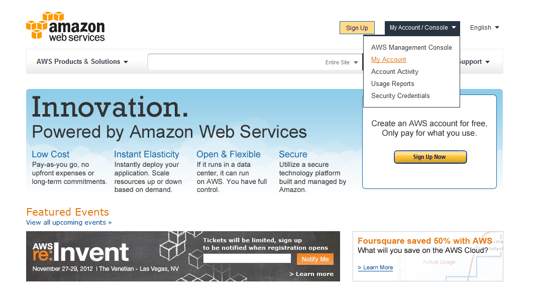Select AWS Management Console menu entry

(411, 48)
